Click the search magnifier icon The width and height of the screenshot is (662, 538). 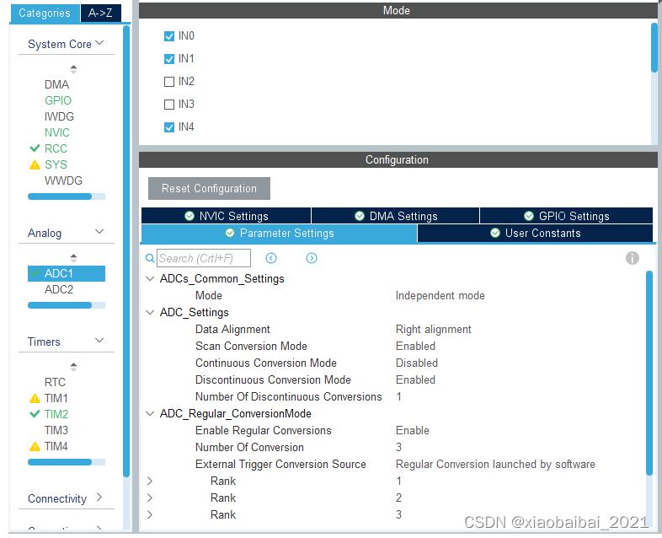pyautogui.click(x=150, y=258)
